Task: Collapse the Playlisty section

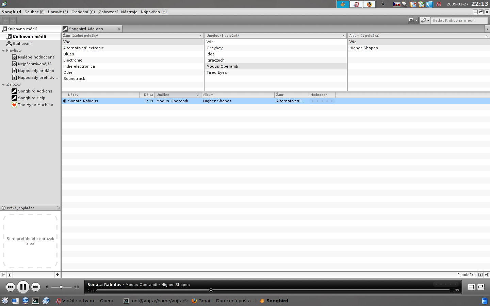Action: (x=3, y=51)
